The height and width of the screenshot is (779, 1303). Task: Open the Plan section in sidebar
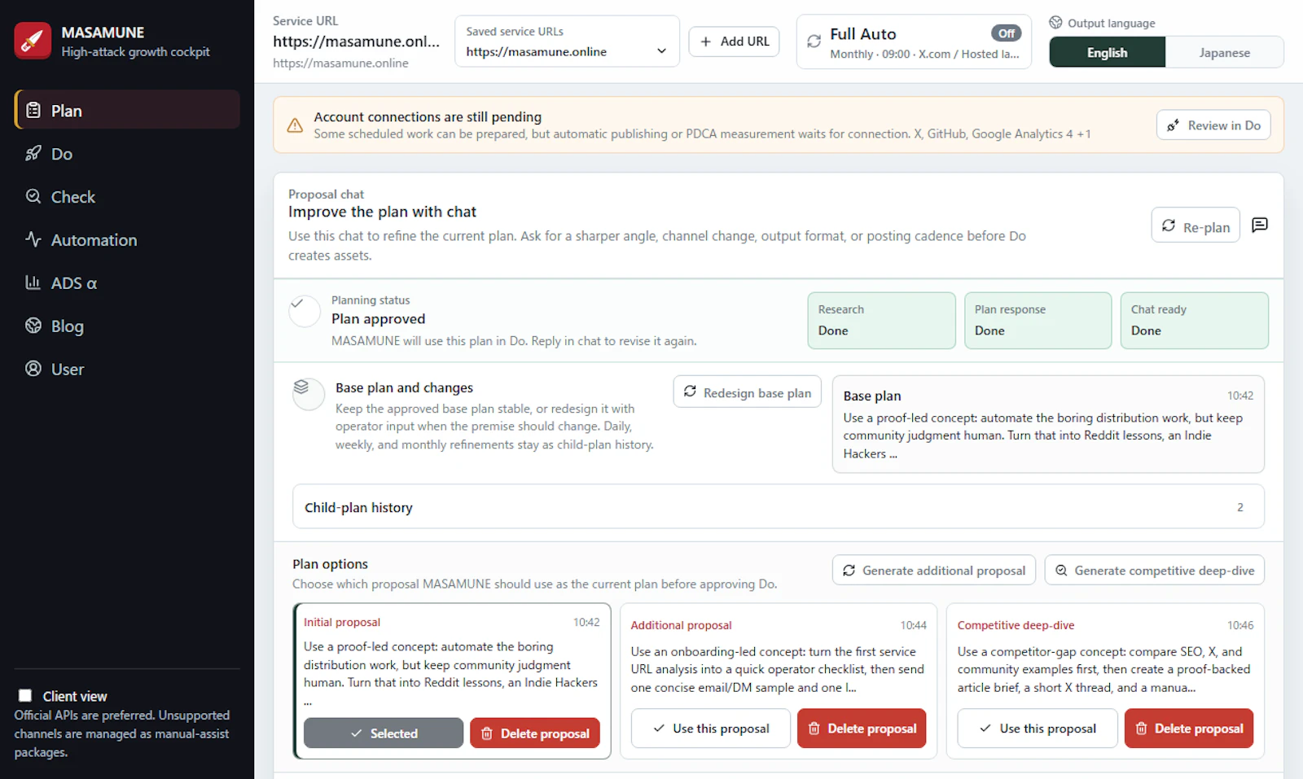pos(127,110)
